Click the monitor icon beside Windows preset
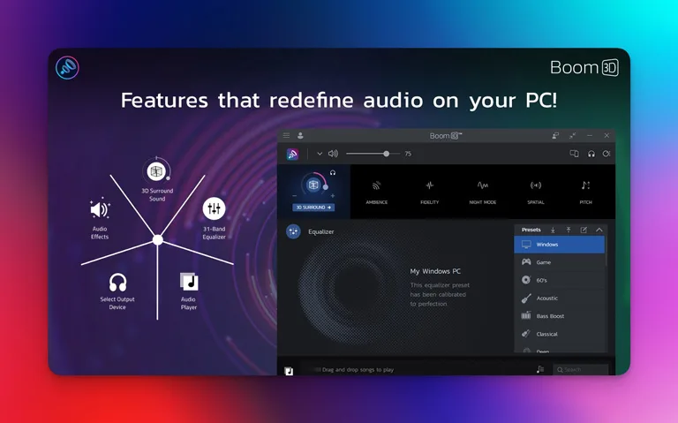 [x=526, y=245]
